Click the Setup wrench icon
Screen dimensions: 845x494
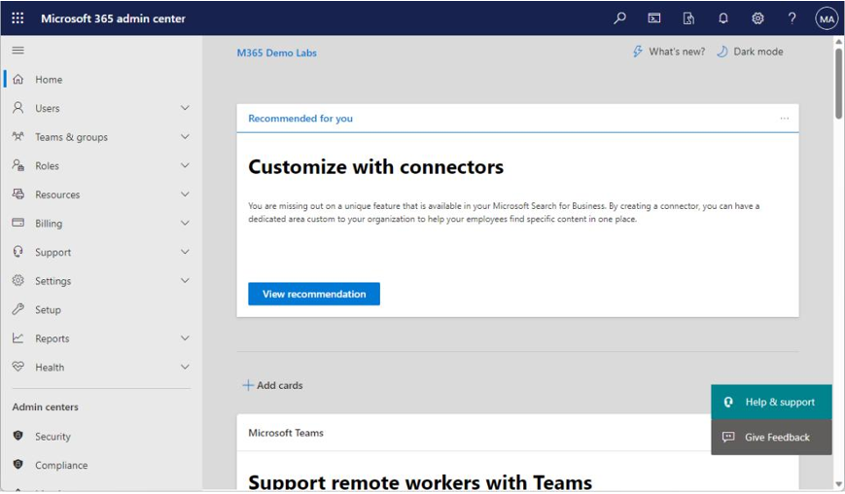tap(18, 309)
